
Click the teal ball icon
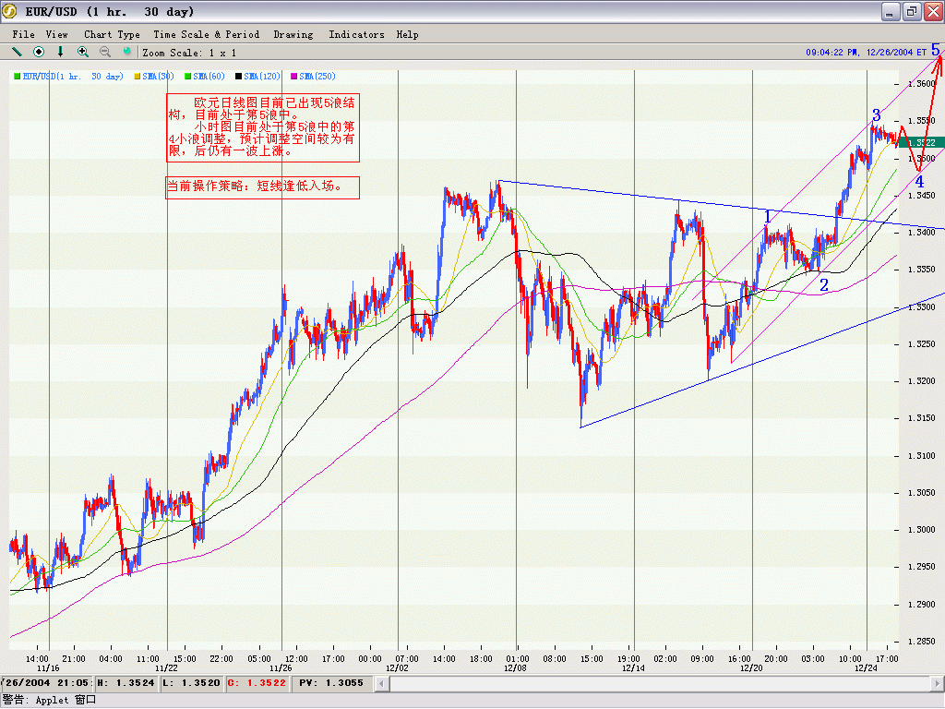[126, 52]
